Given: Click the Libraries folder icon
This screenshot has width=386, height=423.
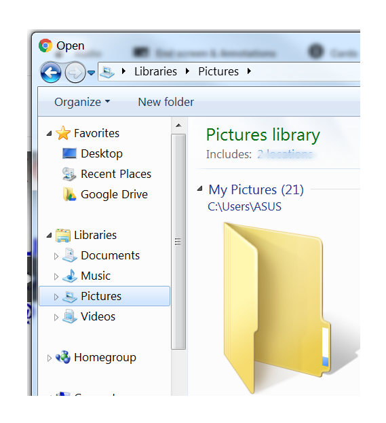Looking at the screenshot, I should 63,235.
